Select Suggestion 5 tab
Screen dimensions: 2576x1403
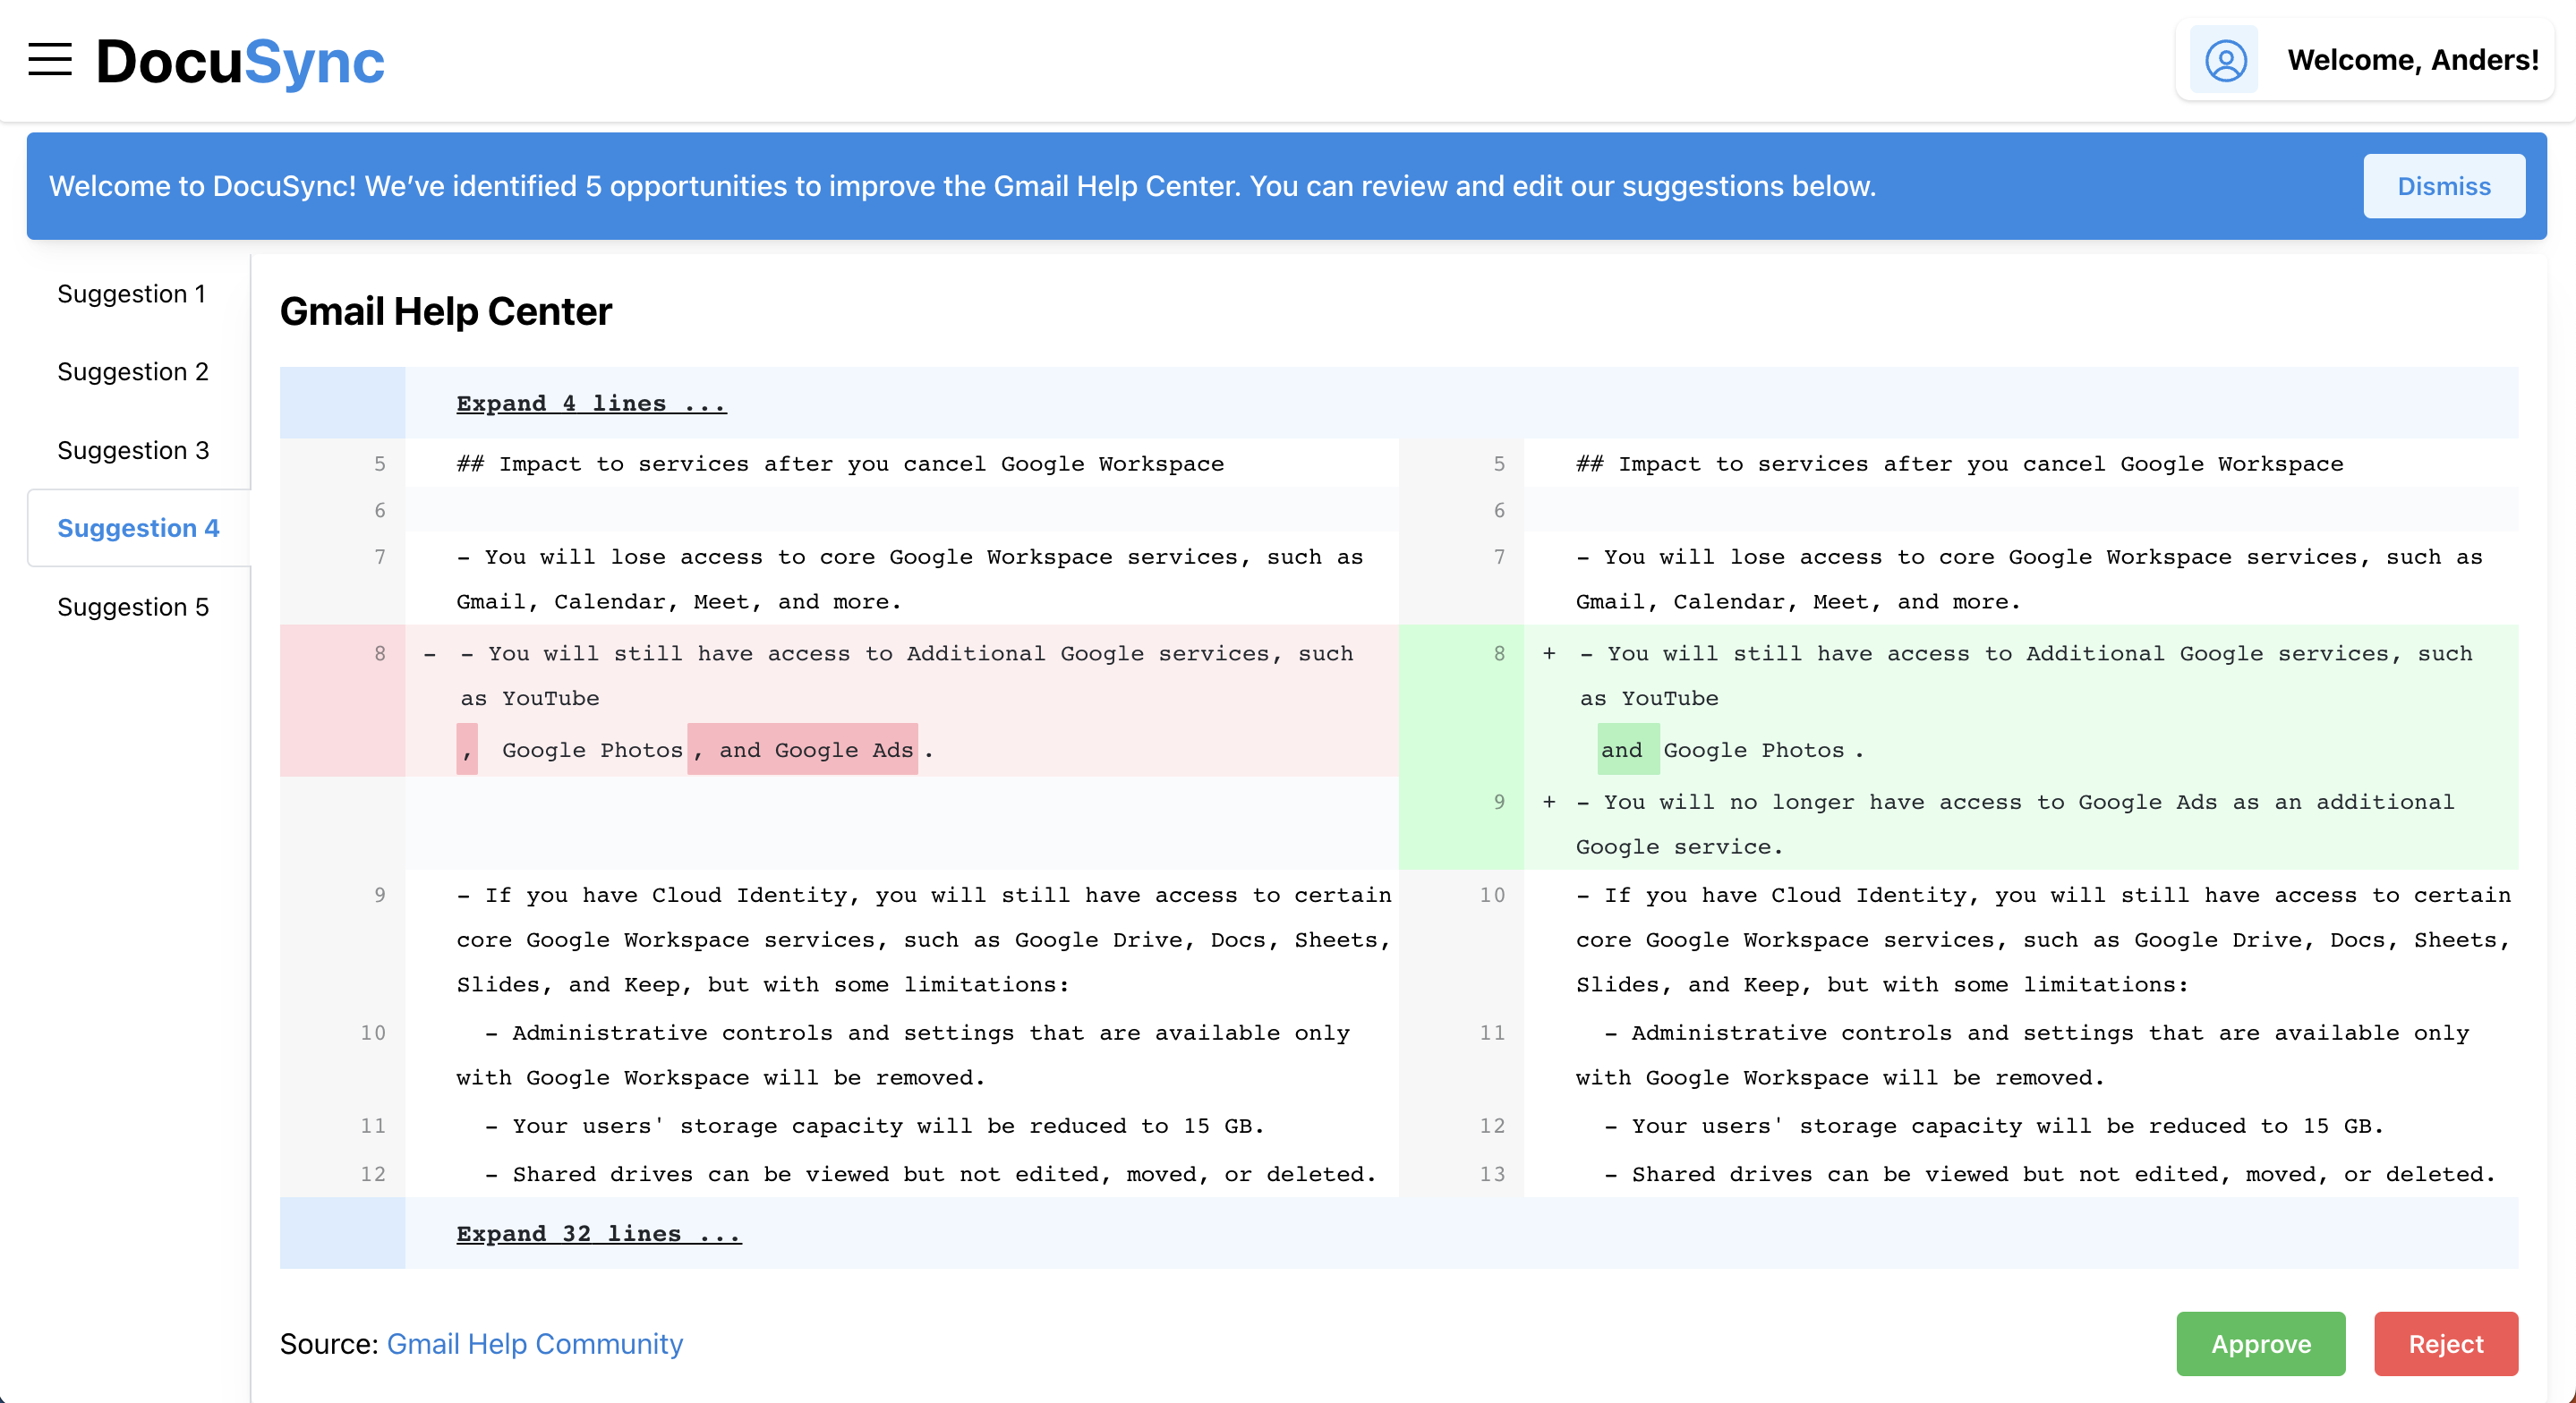pos(133,607)
